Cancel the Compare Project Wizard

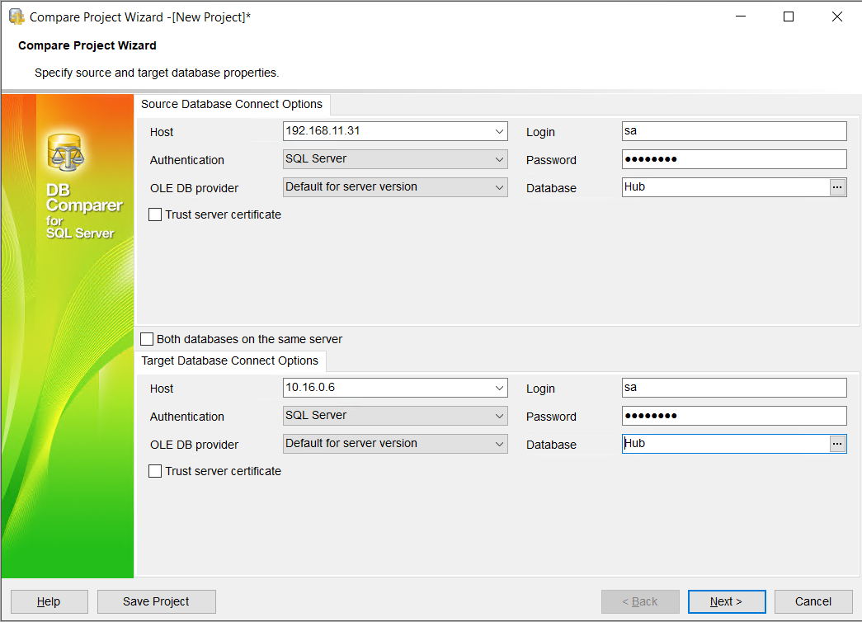click(x=813, y=601)
